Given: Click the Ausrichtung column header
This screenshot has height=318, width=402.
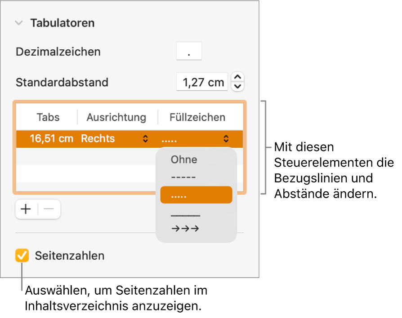Looking at the screenshot, I should click(x=116, y=117).
